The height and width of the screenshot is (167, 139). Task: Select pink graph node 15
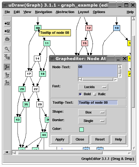(x=85, y=43)
